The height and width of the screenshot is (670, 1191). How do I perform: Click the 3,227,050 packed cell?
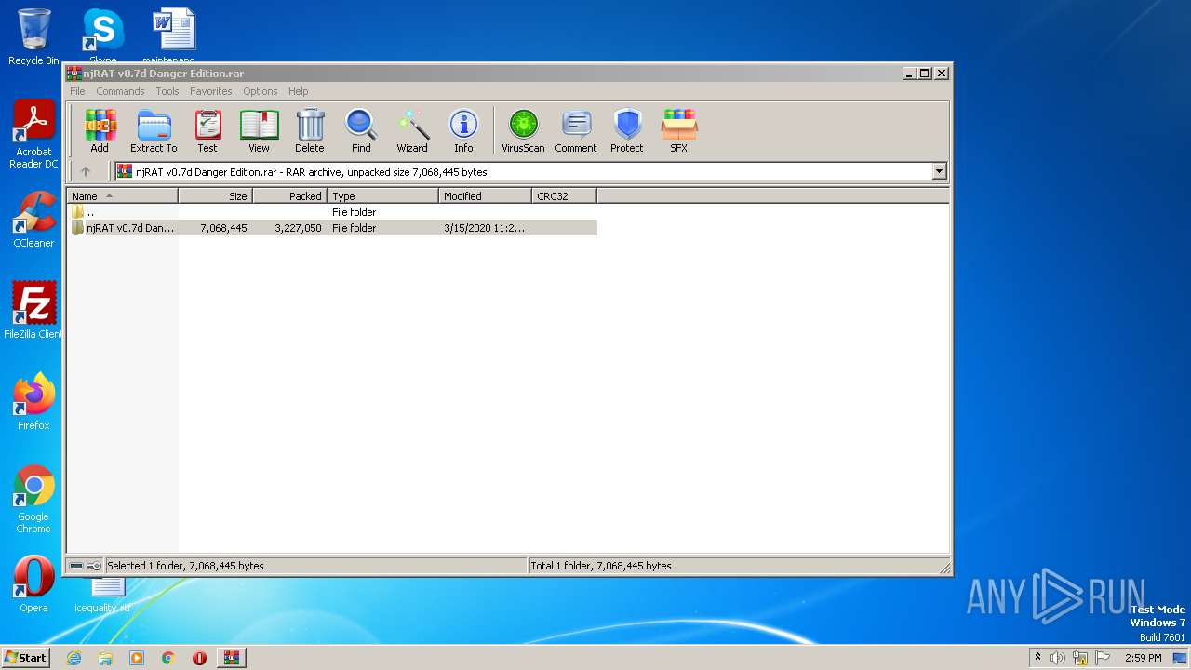coord(298,228)
